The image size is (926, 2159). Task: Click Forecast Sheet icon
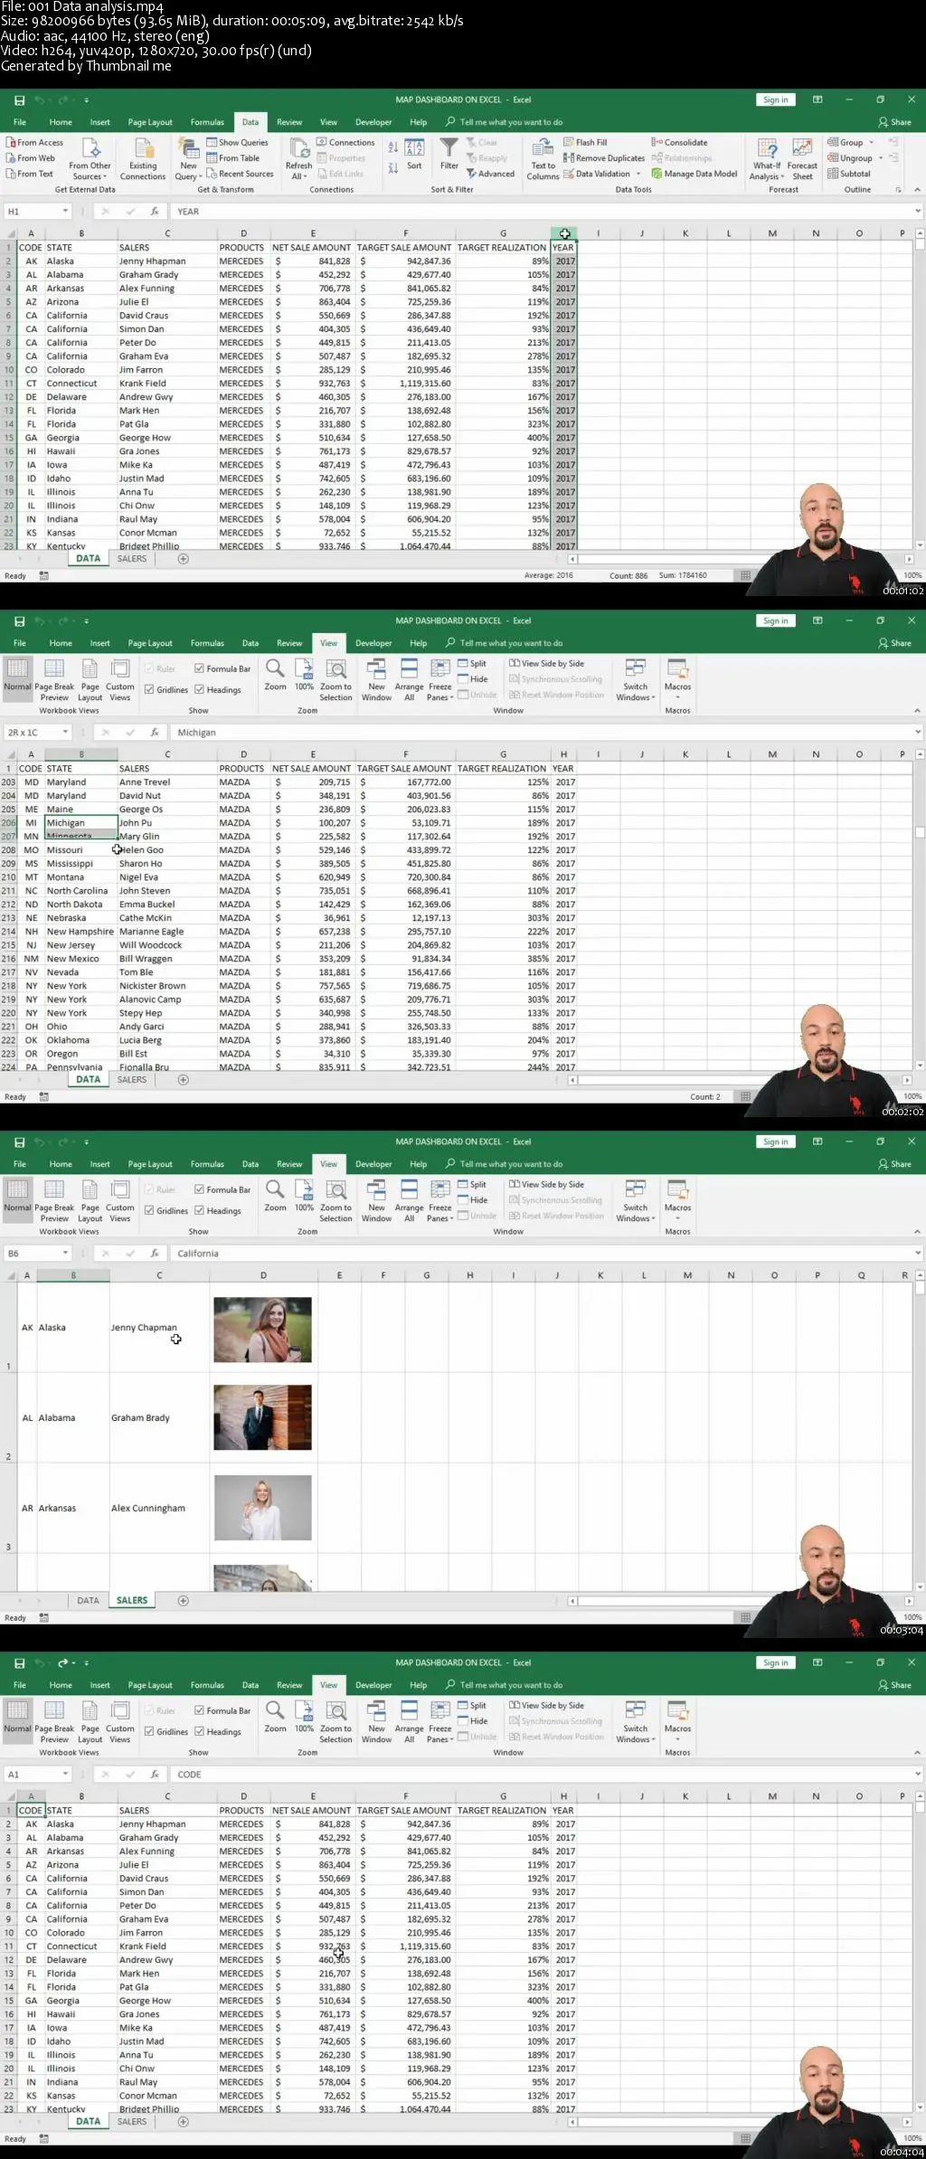802,148
